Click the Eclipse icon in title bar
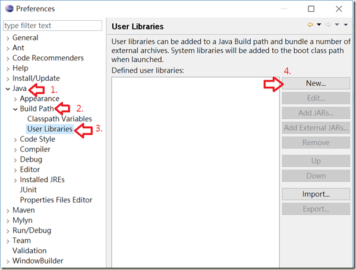This screenshot has height=270, width=356. point(10,9)
